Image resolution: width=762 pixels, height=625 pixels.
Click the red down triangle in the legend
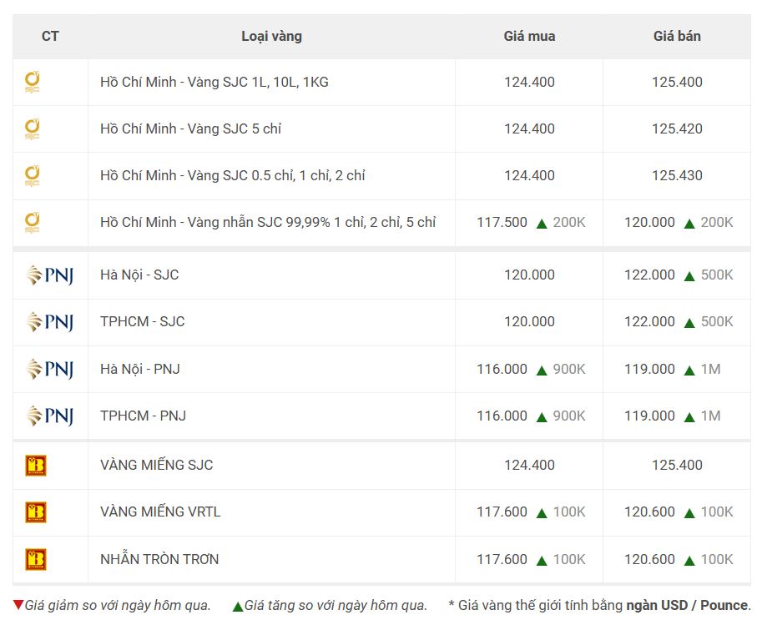click(x=18, y=605)
